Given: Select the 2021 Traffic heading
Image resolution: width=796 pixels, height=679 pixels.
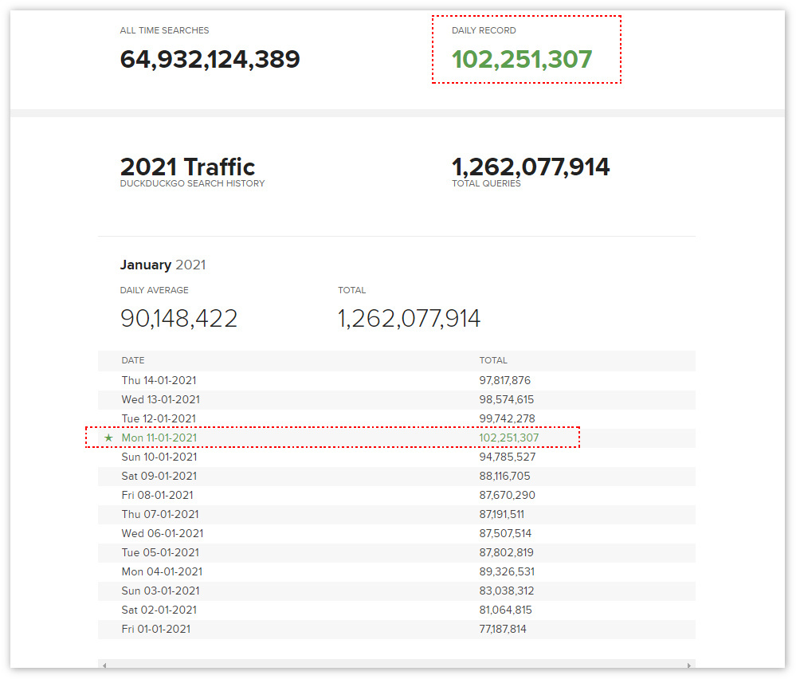Looking at the screenshot, I should 187,167.
